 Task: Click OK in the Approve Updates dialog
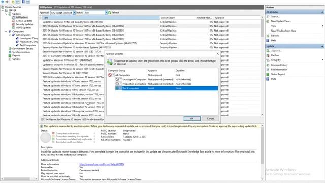[x=192, y=118]
